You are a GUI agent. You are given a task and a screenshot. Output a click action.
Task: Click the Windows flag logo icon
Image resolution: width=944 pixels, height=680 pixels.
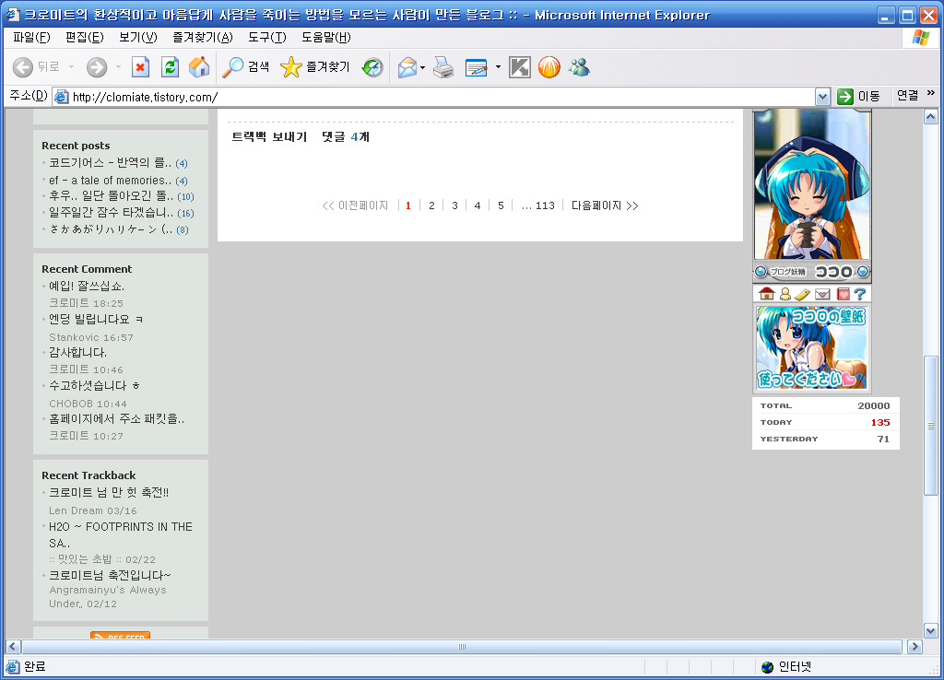pos(921,37)
